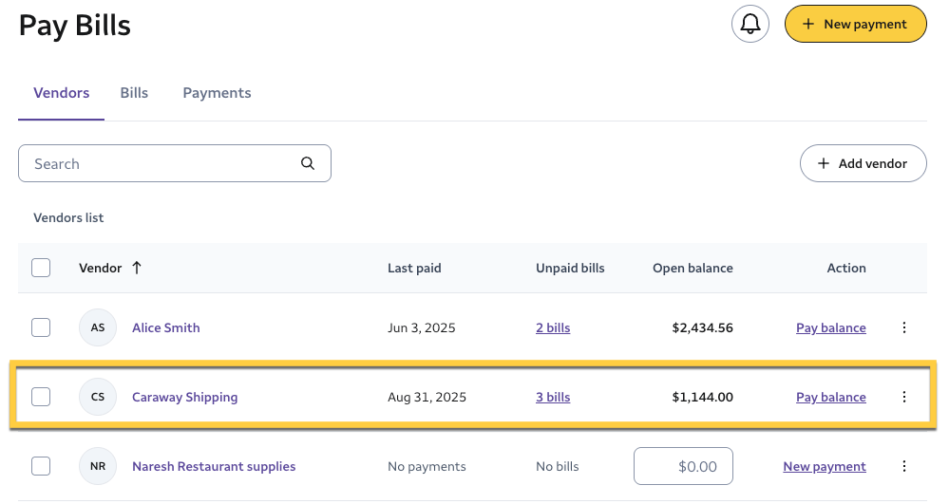Focus the $0.00 amount field
949x504 pixels.
tap(683, 466)
